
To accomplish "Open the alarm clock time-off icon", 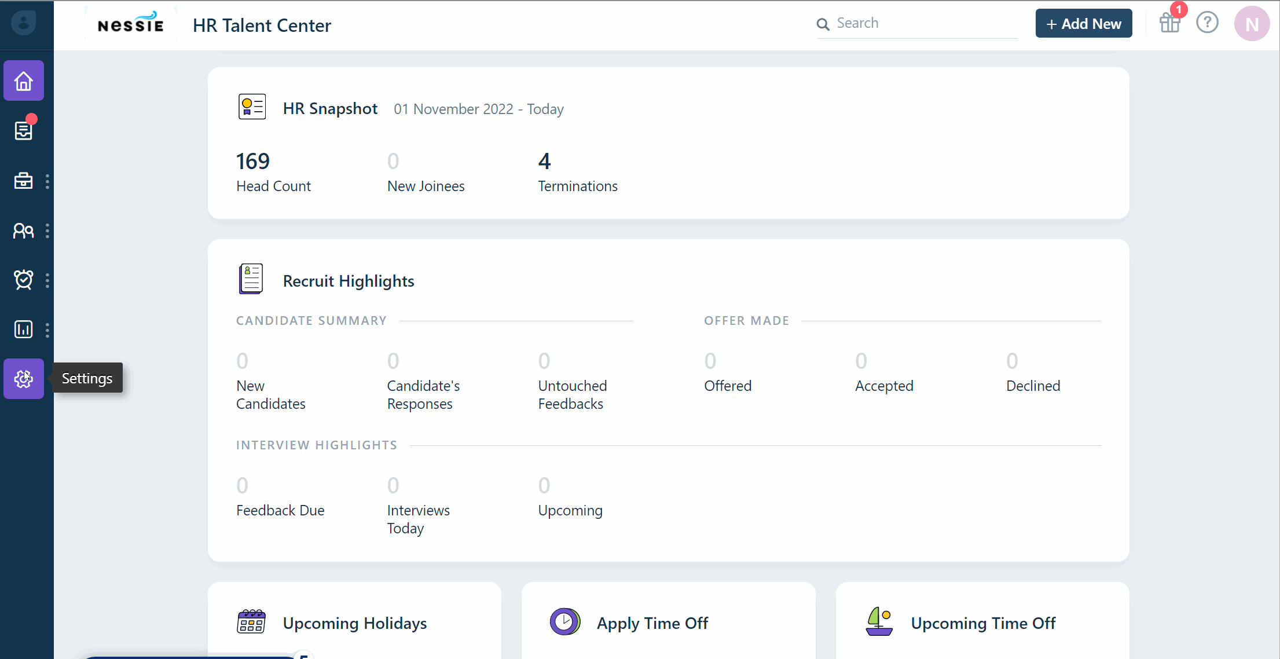I will coord(24,280).
